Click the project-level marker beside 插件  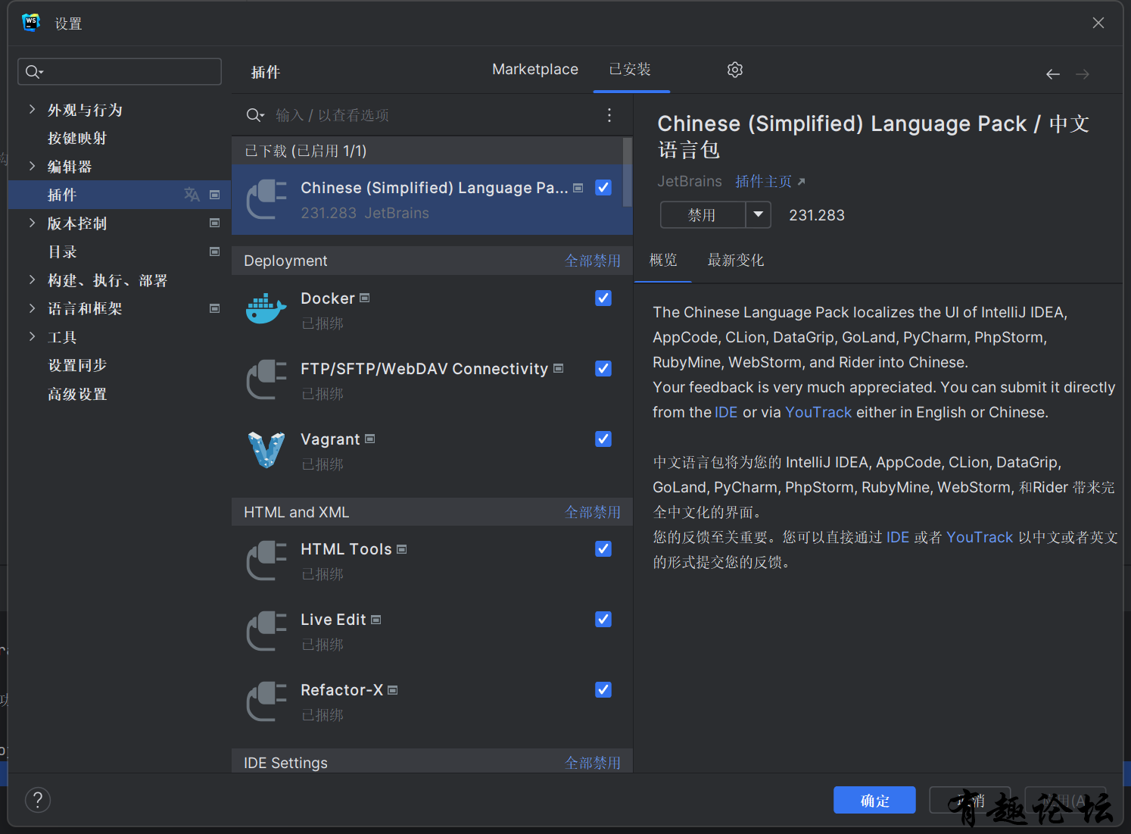(215, 195)
